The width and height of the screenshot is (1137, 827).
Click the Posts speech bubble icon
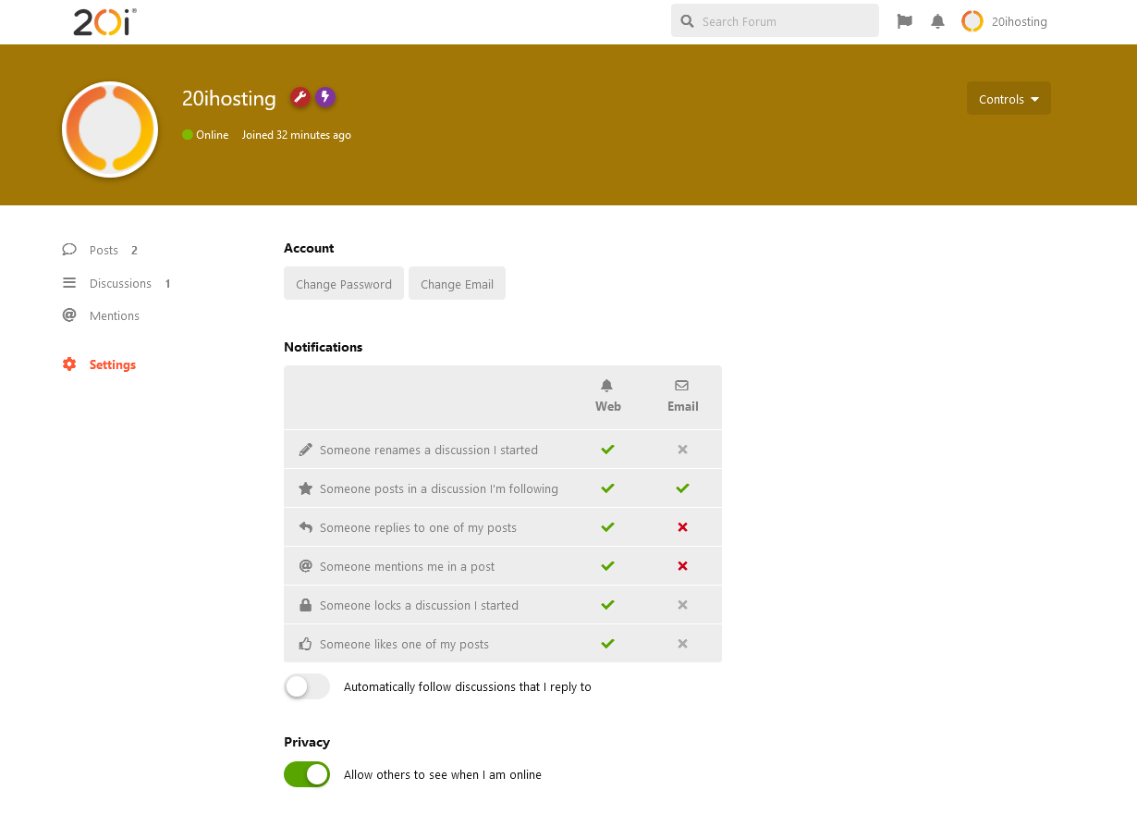(69, 250)
